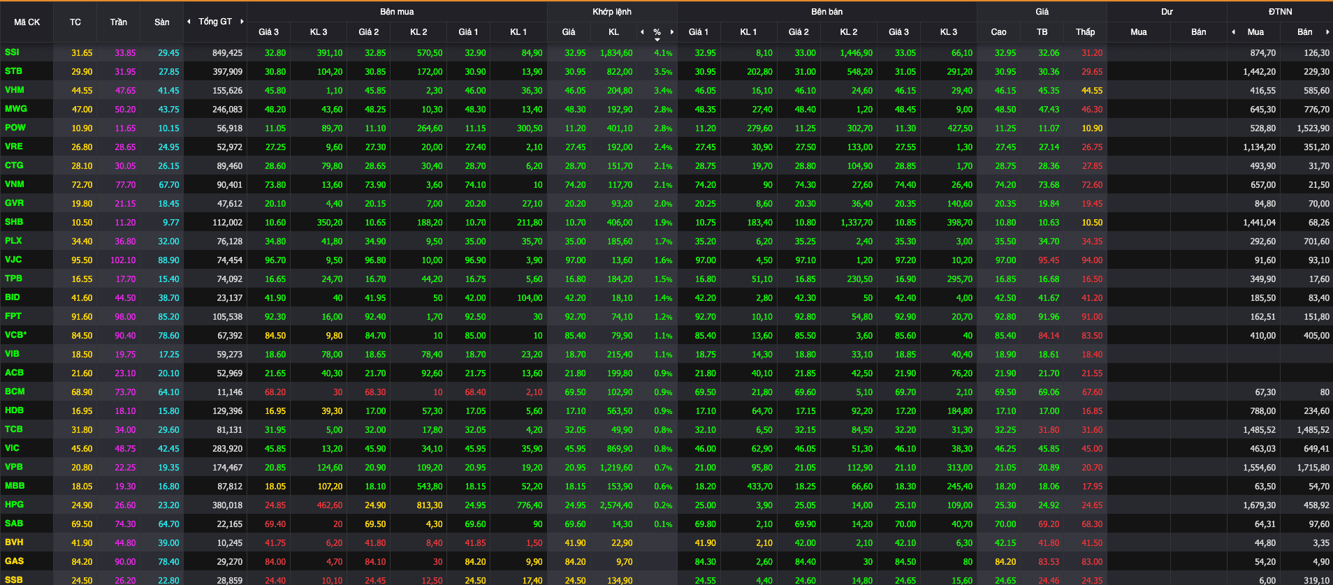
Task: Click VJC ceiling price 102.10
Action: click(123, 260)
